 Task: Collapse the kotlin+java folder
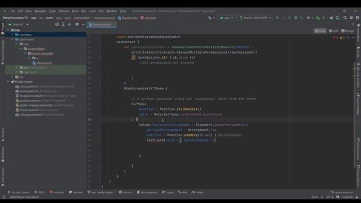(x=12, y=39)
